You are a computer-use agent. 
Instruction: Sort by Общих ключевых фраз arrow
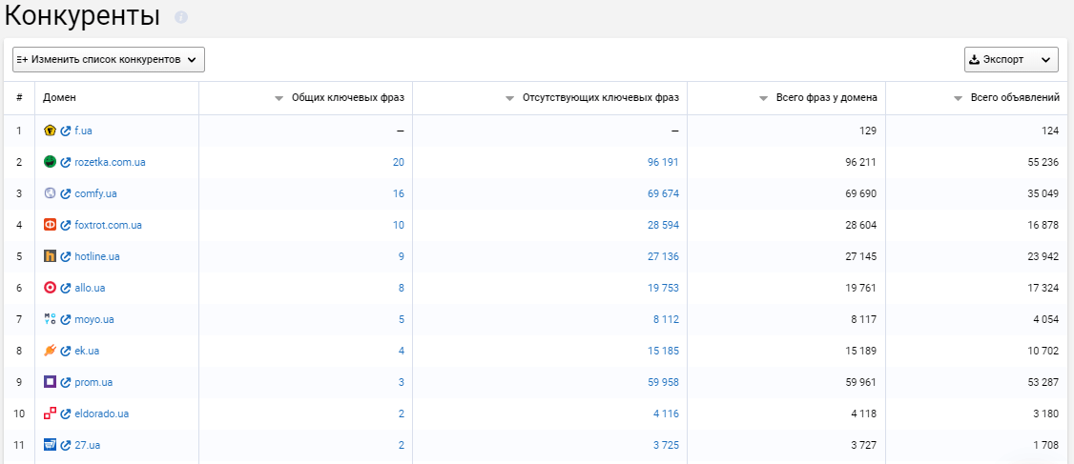tap(279, 98)
